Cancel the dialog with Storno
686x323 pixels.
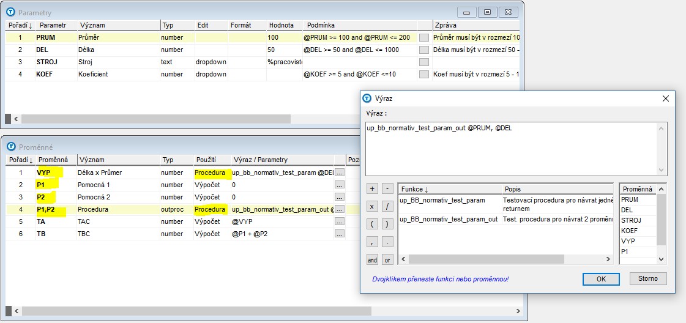[x=649, y=278]
